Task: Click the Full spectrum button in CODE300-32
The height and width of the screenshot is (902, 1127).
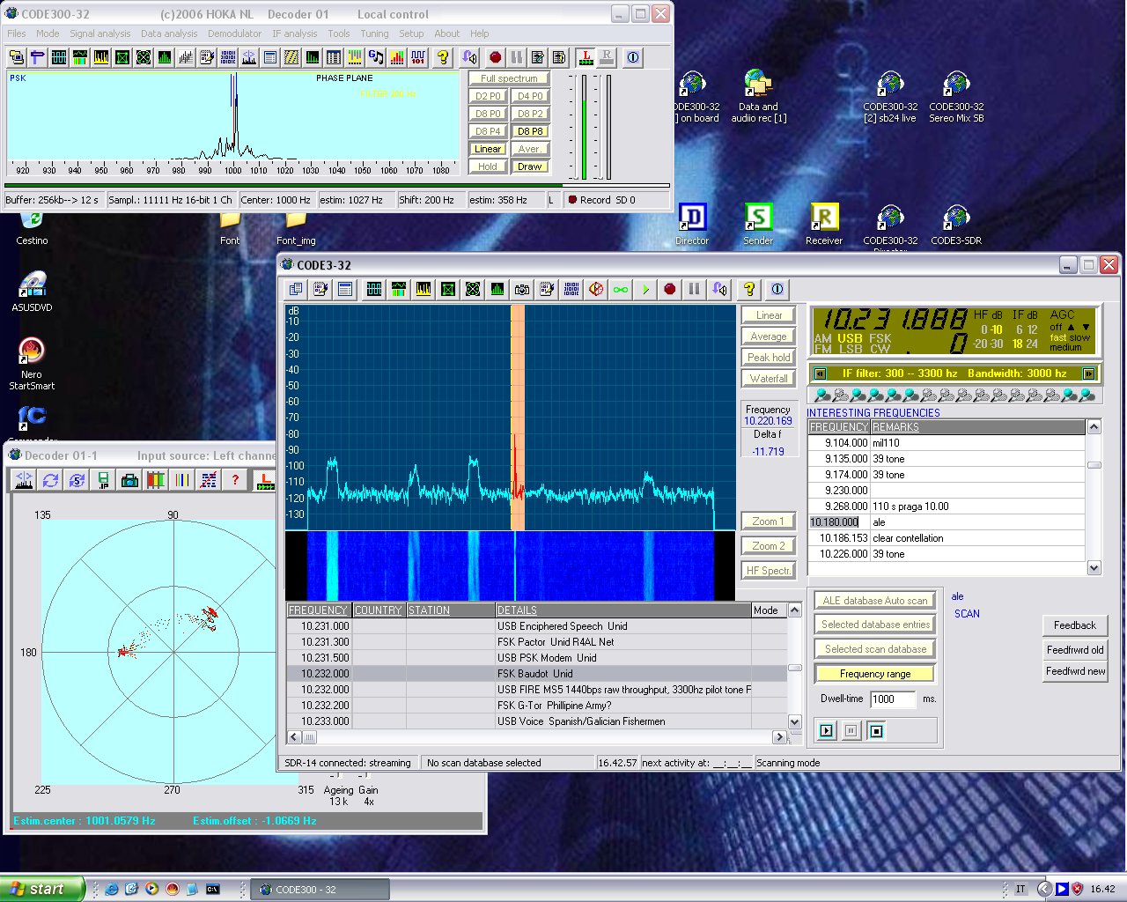Action: click(509, 78)
